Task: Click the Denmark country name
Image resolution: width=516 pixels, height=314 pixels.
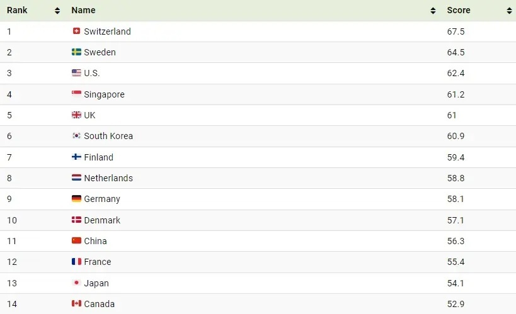Action: click(x=102, y=220)
